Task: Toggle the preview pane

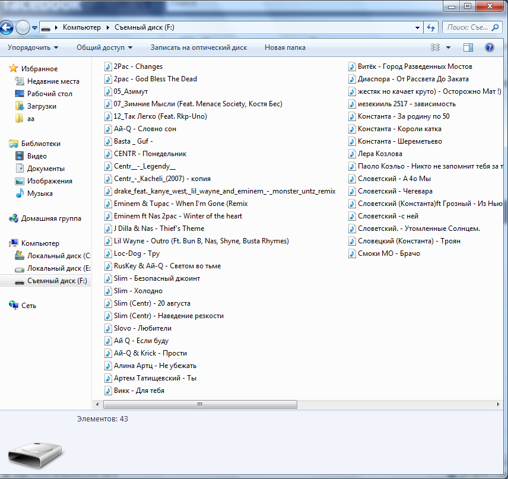Action: (x=468, y=47)
